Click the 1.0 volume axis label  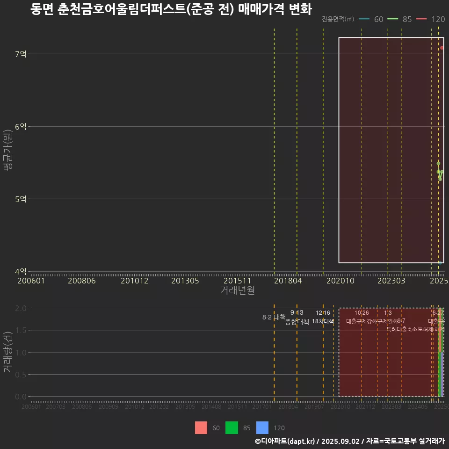click(21, 353)
